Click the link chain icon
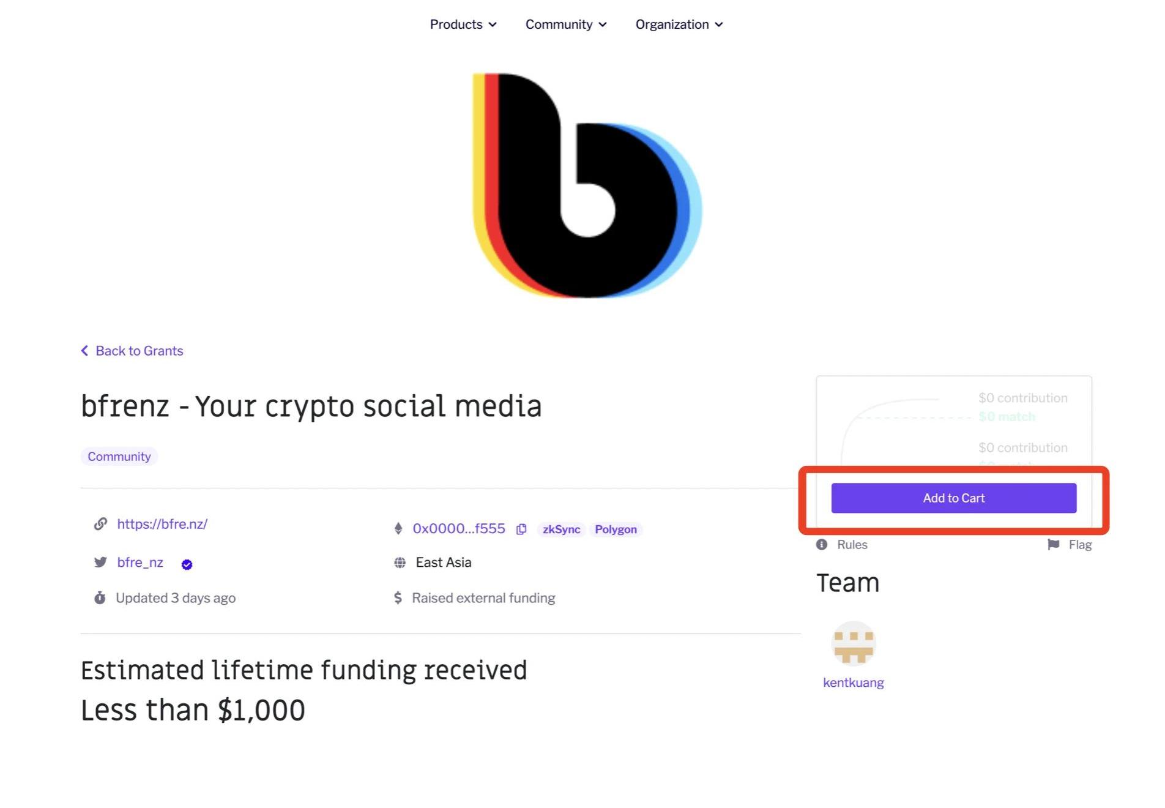This screenshot has width=1165, height=808. (x=100, y=524)
